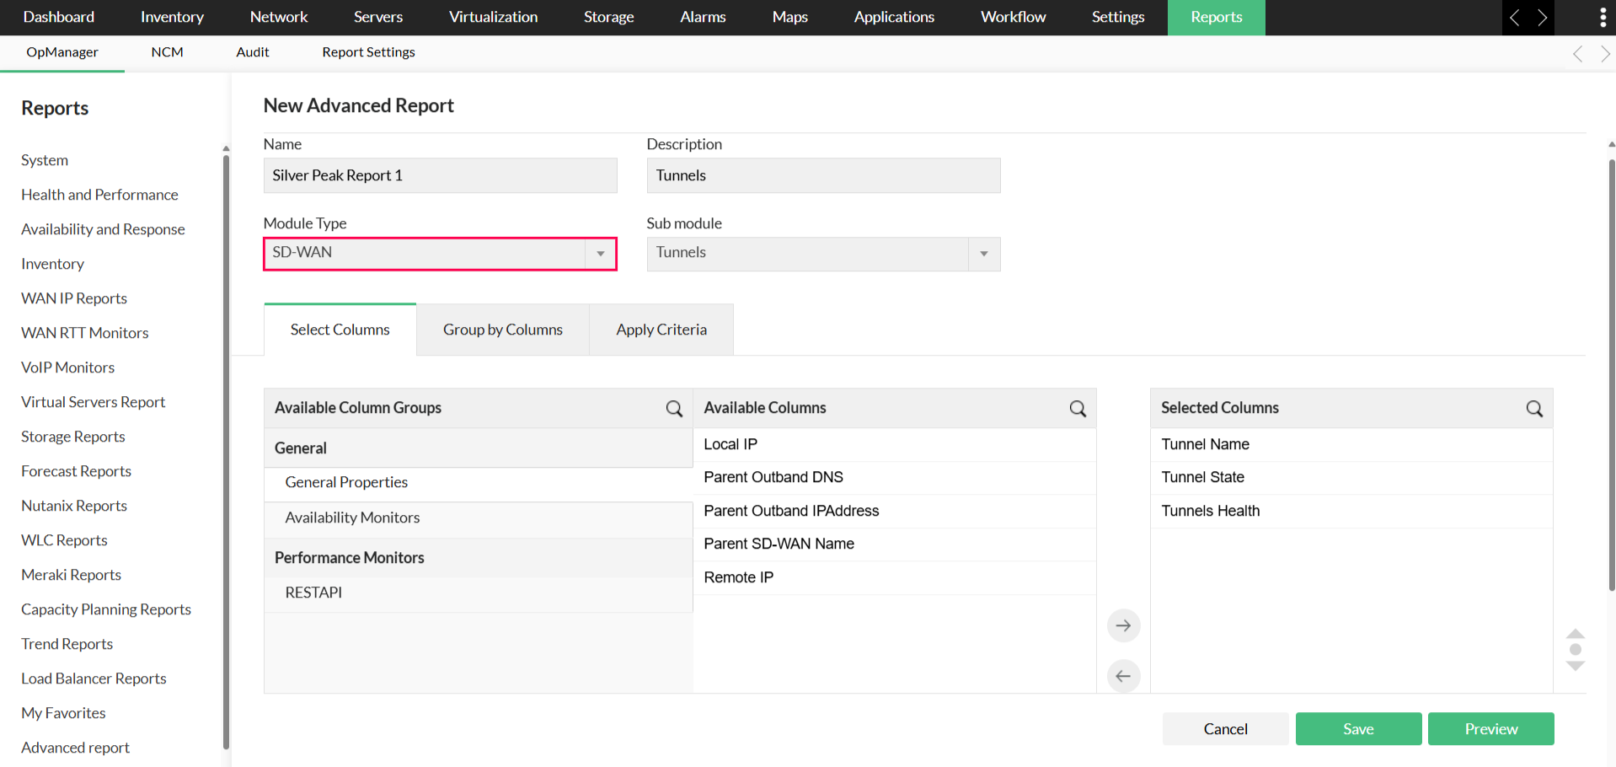Go to previous top navigation page arrow
This screenshot has width=1616, height=767.
click(1515, 18)
